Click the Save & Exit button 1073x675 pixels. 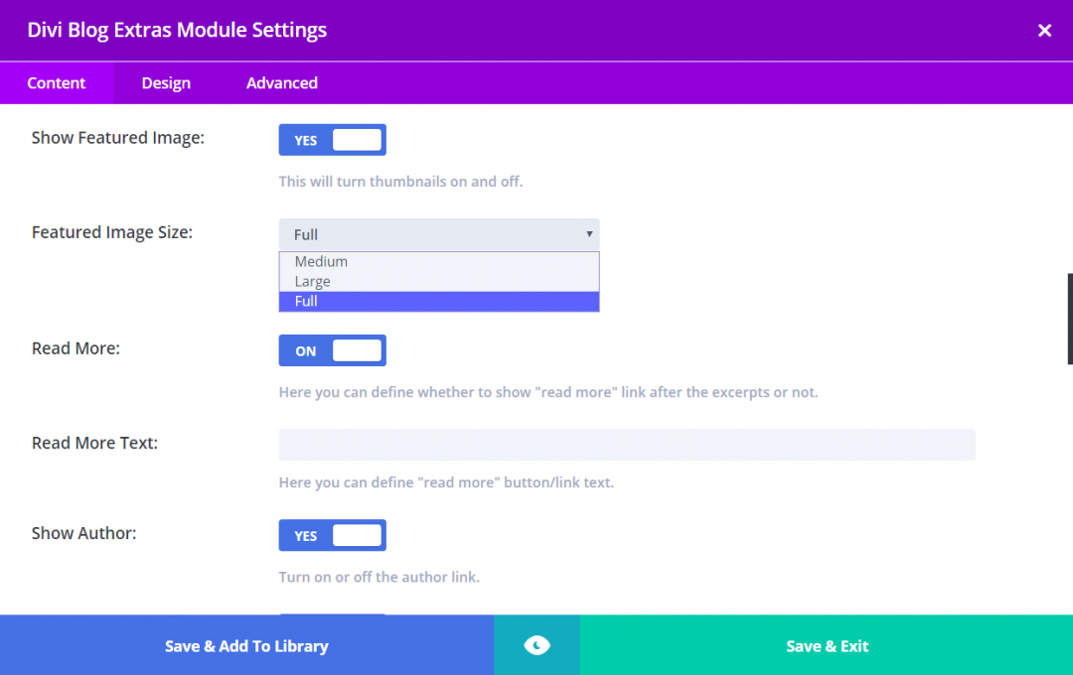[827, 645]
